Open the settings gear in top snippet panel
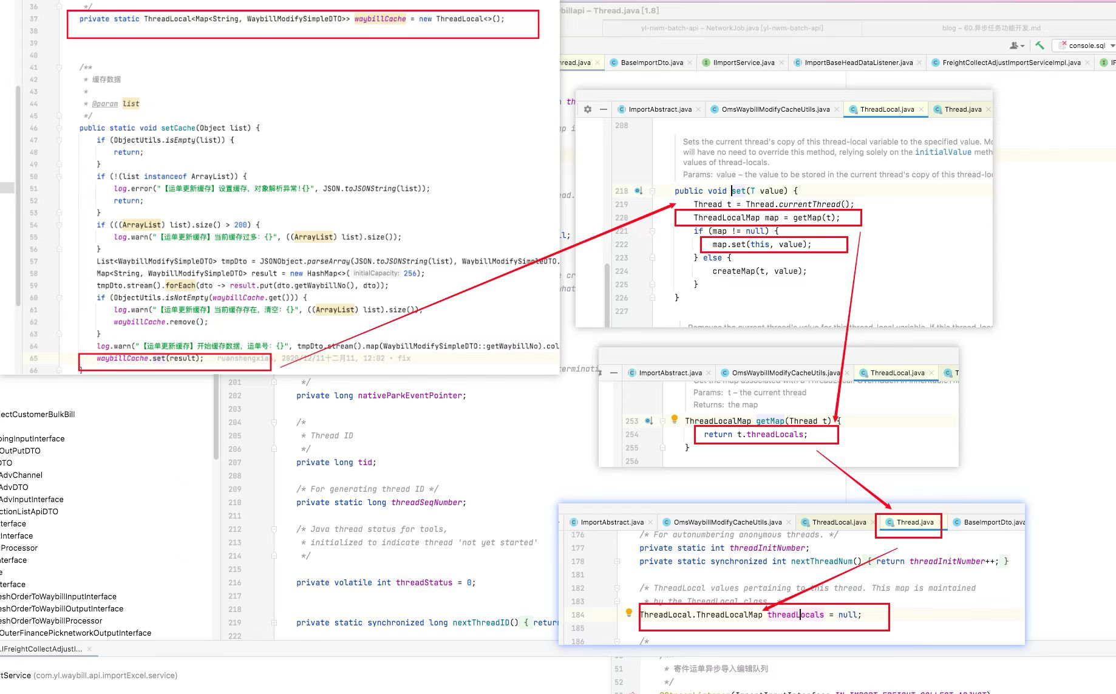The image size is (1116, 694). (x=587, y=109)
